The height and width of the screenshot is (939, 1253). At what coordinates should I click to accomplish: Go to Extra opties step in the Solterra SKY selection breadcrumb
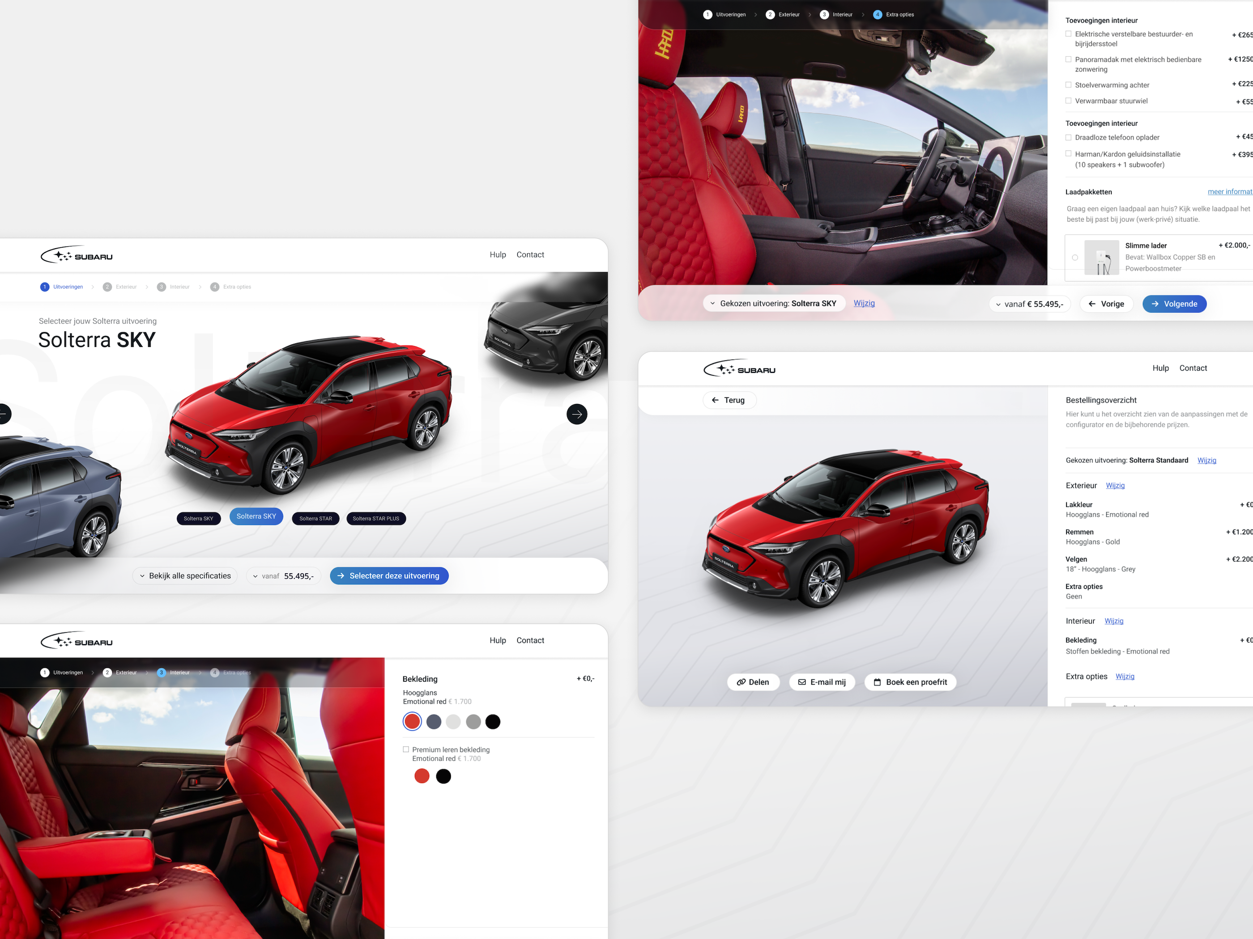pos(237,287)
